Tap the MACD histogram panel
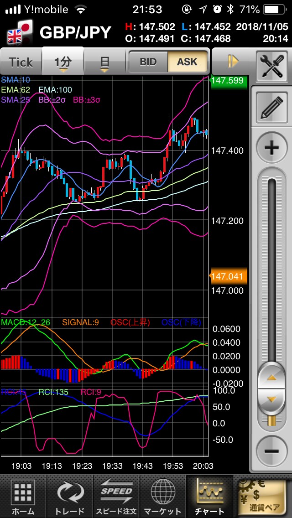 [104, 352]
